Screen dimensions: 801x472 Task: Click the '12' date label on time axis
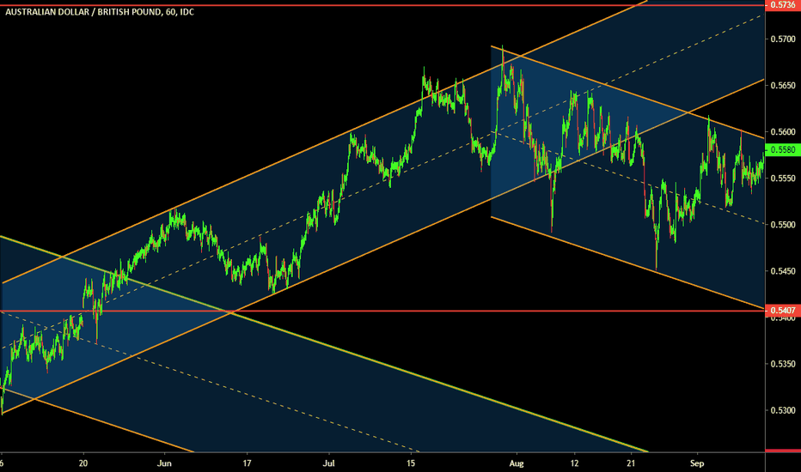pos(575,463)
